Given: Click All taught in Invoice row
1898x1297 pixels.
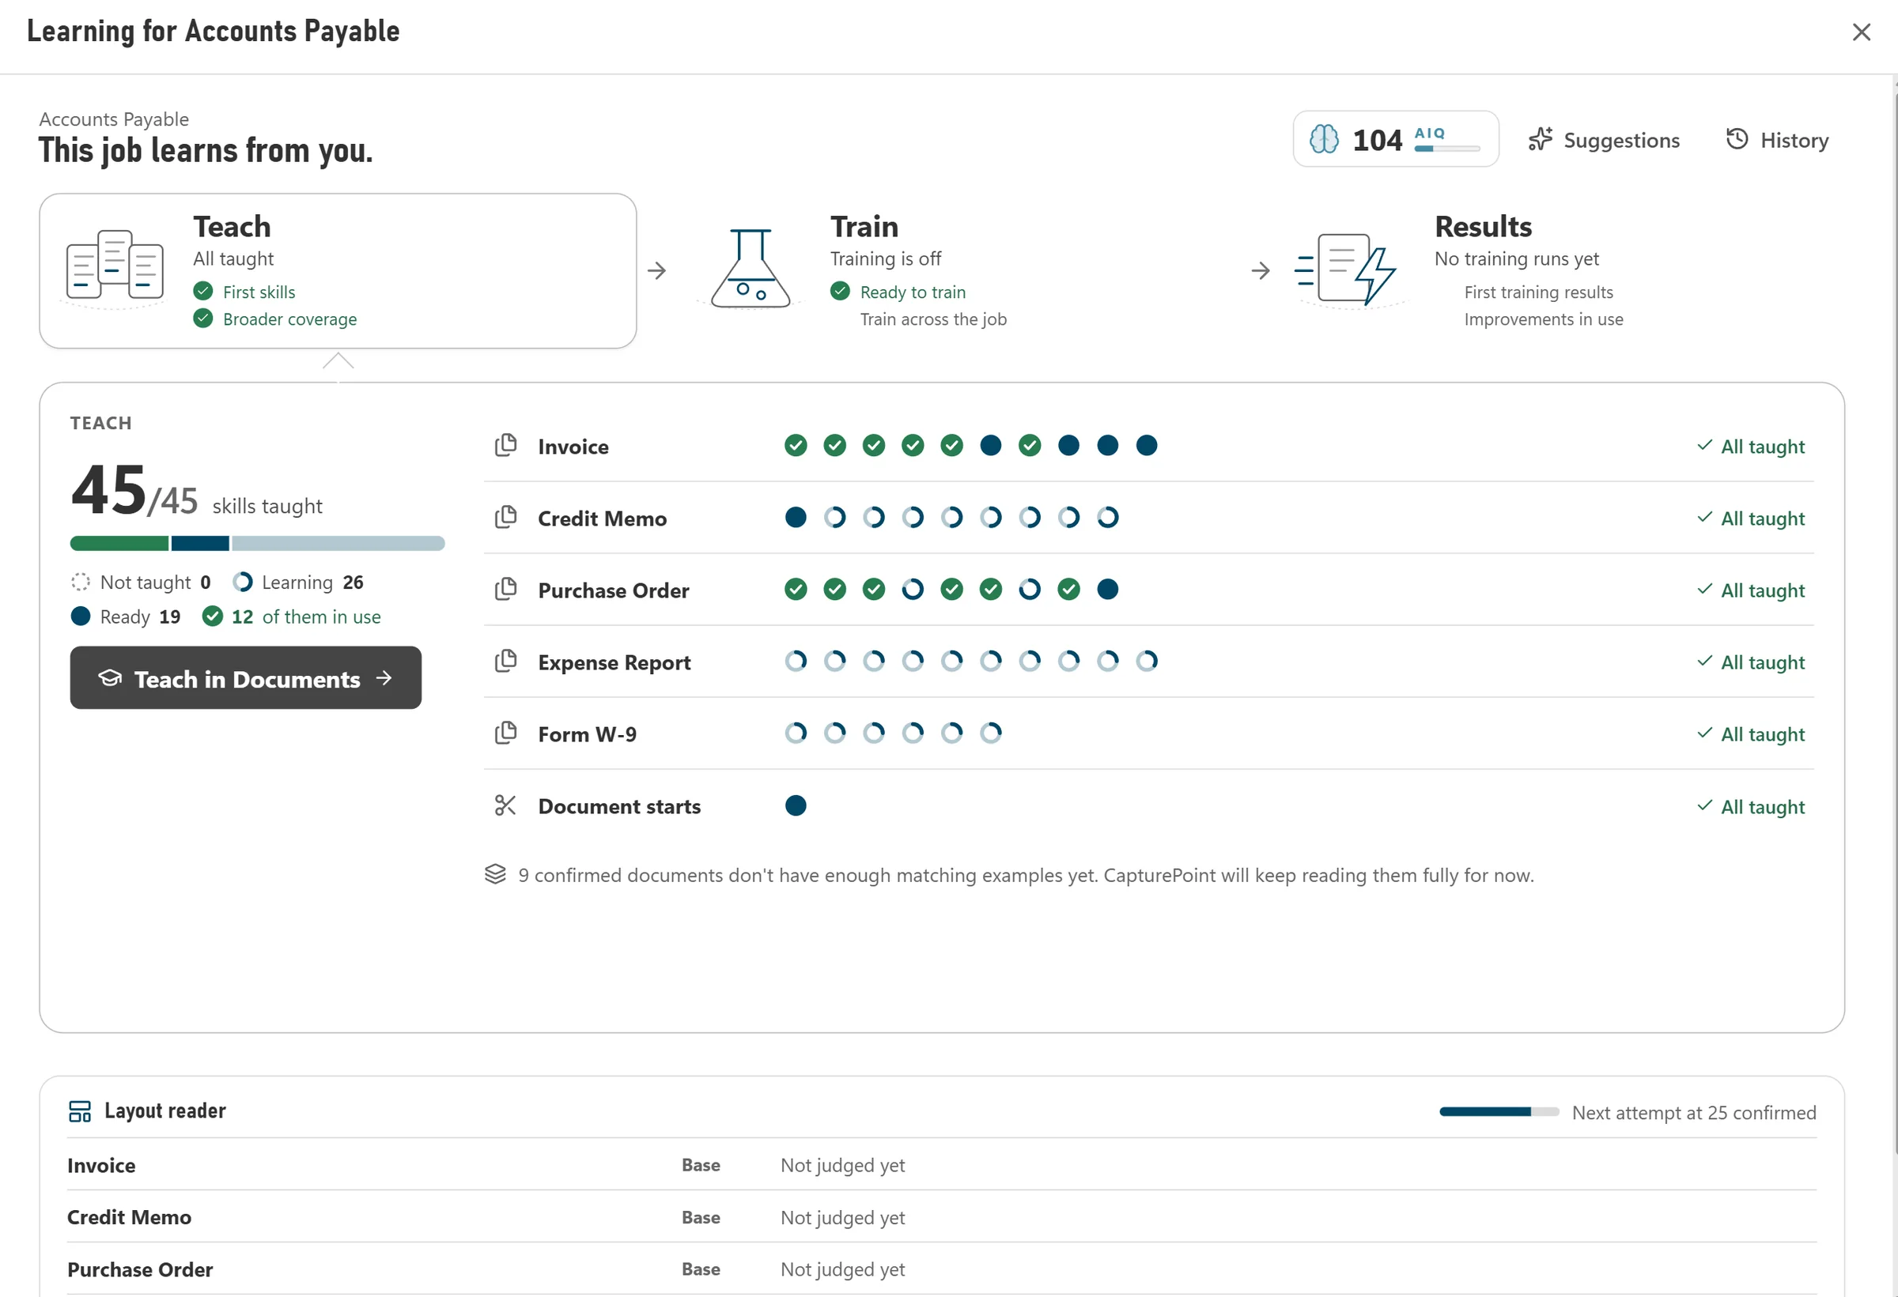Looking at the screenshot, I should [1751, 447].
